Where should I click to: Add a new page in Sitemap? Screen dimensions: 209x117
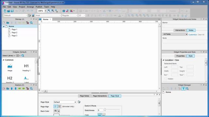4,23
